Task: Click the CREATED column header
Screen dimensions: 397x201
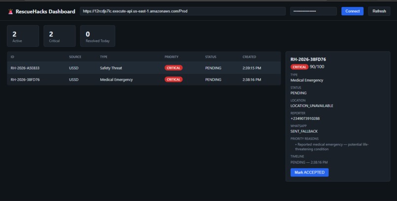Action: tap(249, 57)
